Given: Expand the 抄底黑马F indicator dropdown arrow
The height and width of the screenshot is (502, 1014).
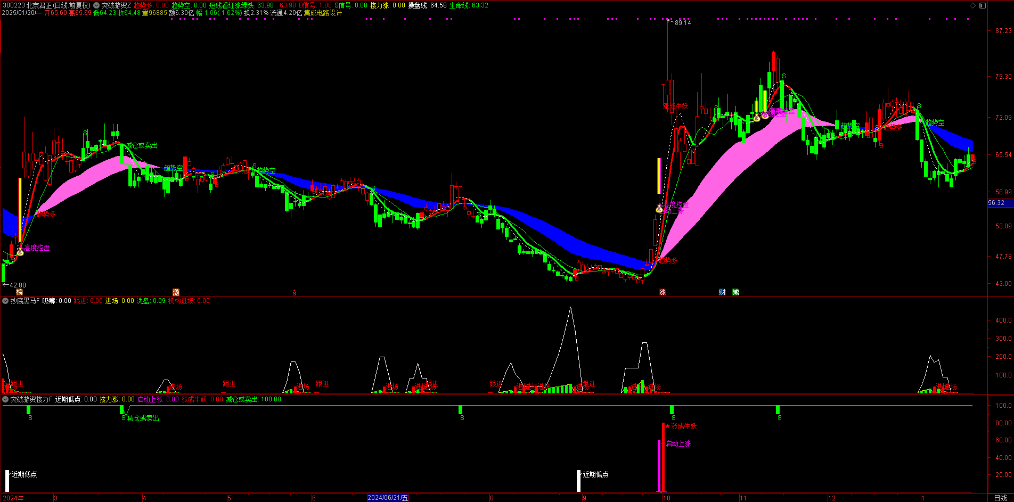Looking at the screenshot, I should pyautogui.click(x=5, y=301).
